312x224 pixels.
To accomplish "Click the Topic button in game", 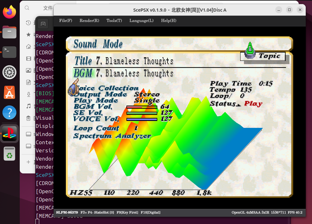I will coord(263,56).
